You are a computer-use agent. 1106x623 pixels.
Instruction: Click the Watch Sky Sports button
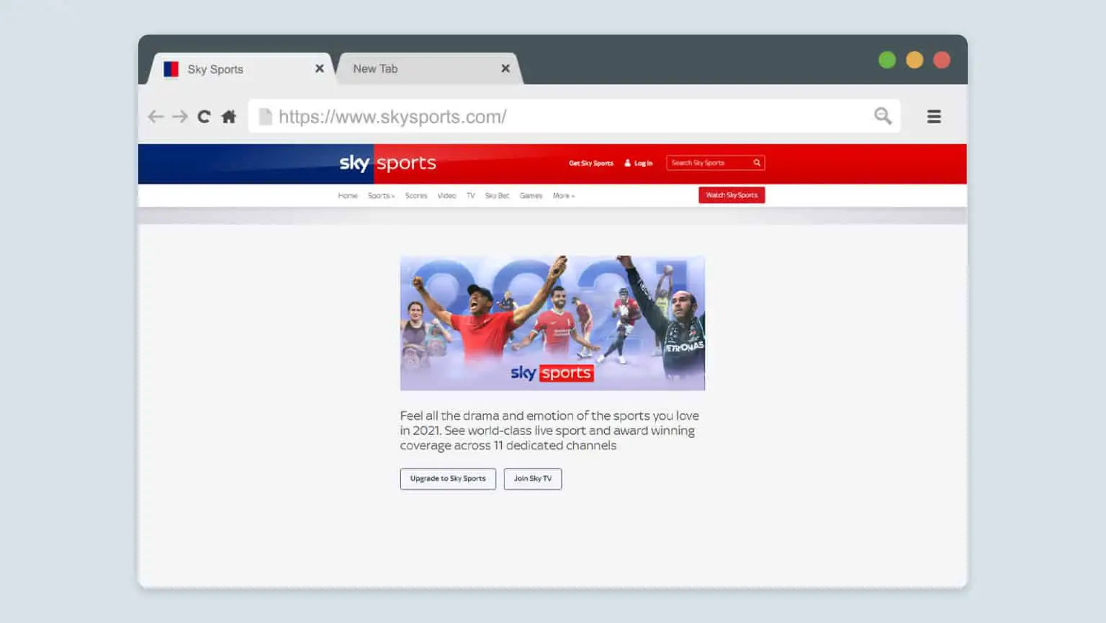pos(732,195)
